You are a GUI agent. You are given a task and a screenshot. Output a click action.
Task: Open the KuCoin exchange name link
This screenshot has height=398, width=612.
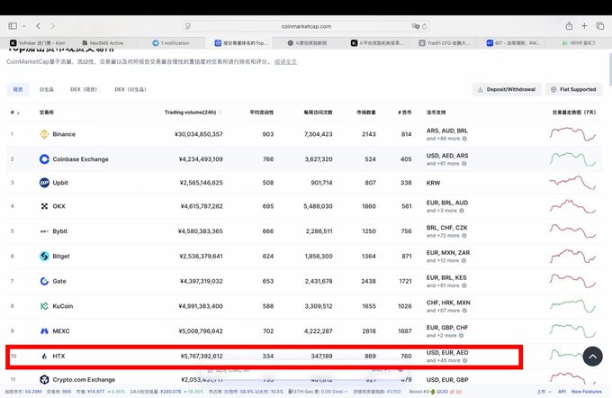pos(63,306)
